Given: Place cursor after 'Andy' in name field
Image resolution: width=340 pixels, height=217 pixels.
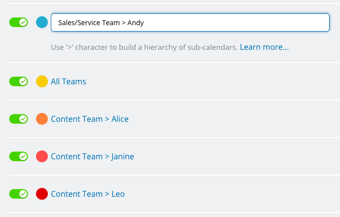Looking at the screenshot, I should [x=145, y=23].
